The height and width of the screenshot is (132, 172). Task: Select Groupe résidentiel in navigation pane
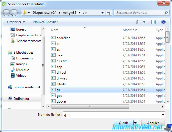24,87
